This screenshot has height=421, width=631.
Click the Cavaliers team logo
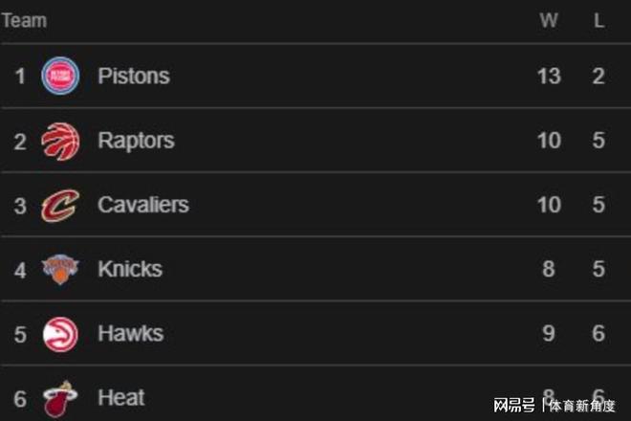click(x=60, y=205)
